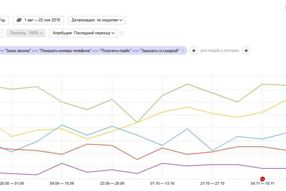This screenshot has width=286, height=191.
Task: Click the 23.09 — 29.09 axis label
Action: point(112,183)
